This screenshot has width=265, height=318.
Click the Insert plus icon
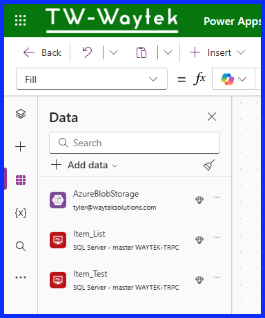[x=195, y=52]
